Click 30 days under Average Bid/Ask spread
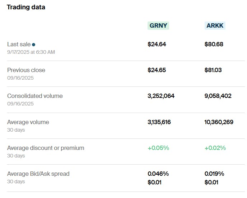Image resolution: width=247 pixels, height=198 pixels. 16,181
